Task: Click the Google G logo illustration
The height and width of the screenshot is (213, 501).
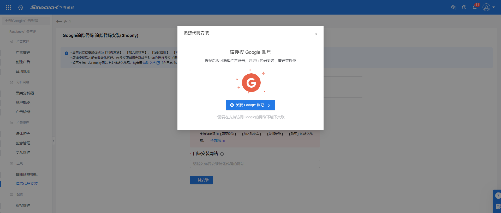Action: point(251,83)
